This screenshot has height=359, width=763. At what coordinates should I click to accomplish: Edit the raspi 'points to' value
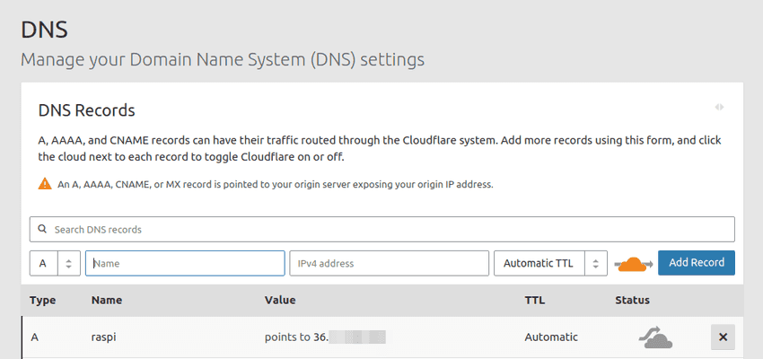323,337
